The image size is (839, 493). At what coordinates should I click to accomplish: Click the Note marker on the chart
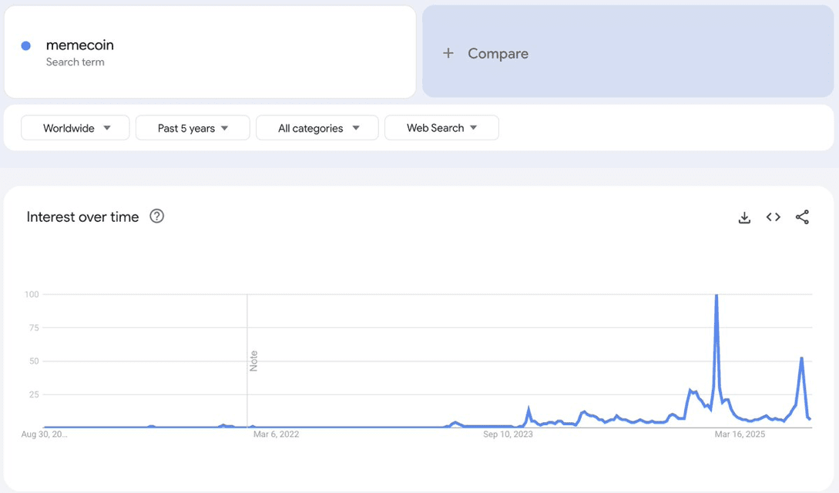tap(253, 361)
